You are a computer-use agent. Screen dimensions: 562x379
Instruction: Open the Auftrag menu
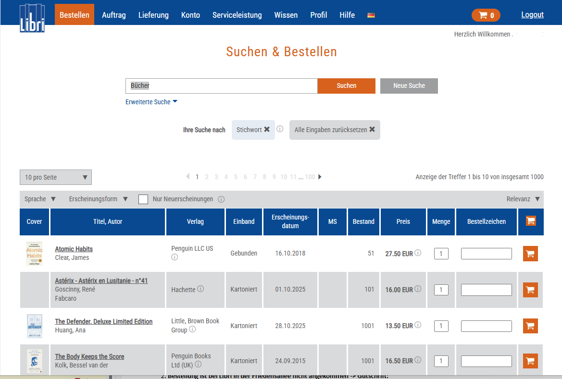tap(113, 15)
